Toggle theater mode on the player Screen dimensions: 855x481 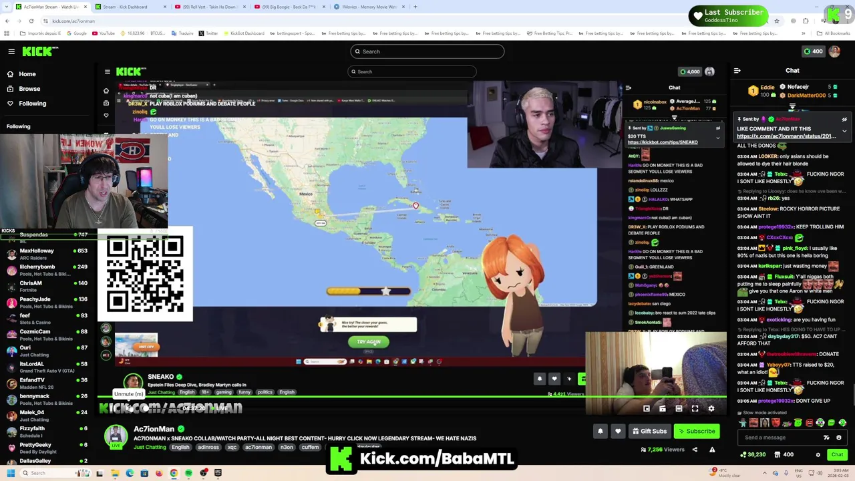click(x=679, y=408)
